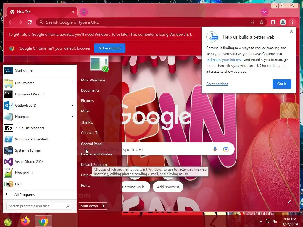
Task: Click Search programs and files box
Action: coord(39,206)
